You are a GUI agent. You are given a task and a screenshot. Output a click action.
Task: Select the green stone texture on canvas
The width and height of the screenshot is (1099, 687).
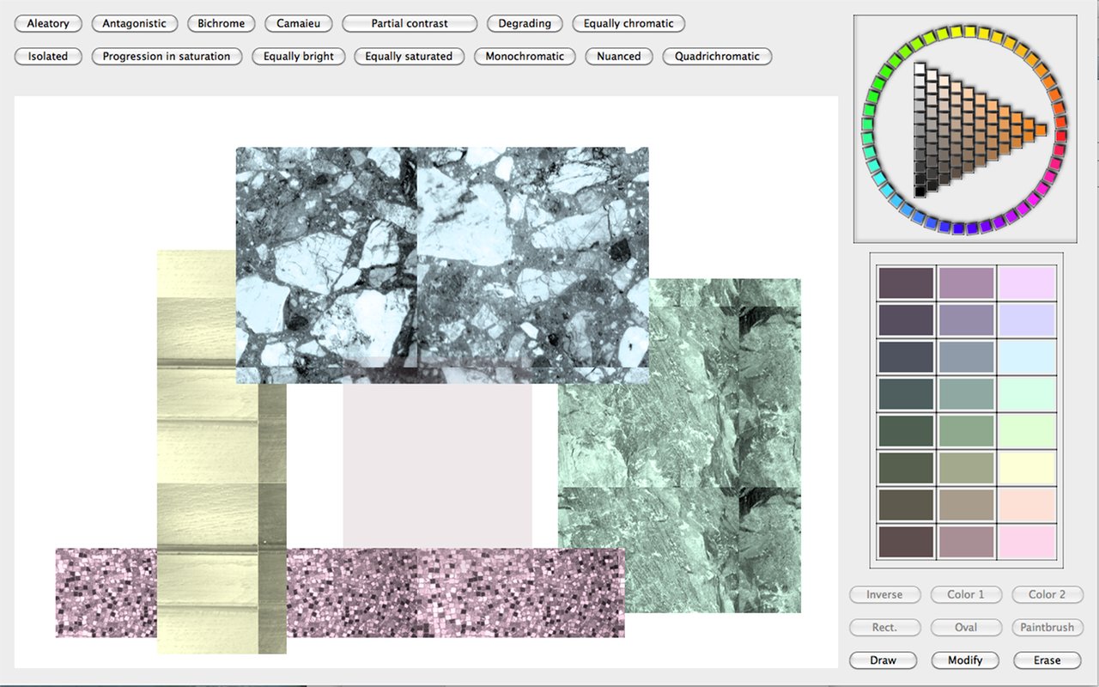pos(678,447)
